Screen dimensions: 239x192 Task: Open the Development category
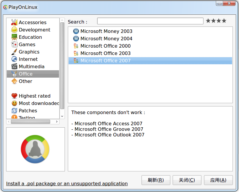[34, 30]
